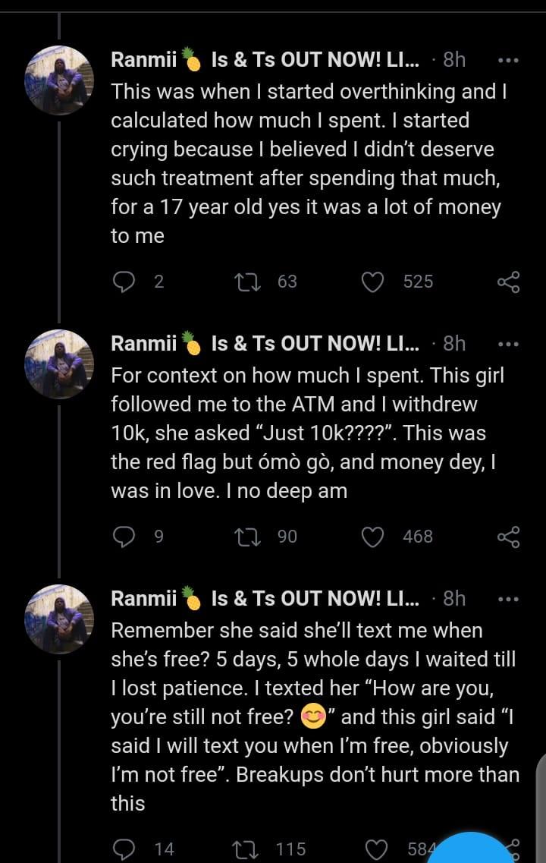Share the tweet about overthinking
Image resolution: width=546 pixels, height=863 pixels.
508,282
